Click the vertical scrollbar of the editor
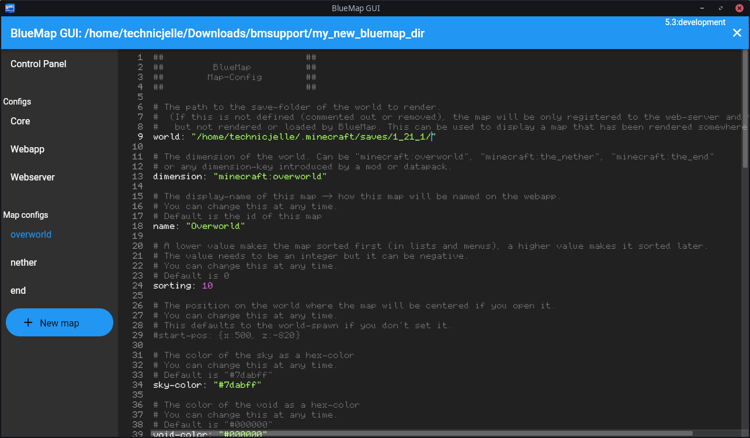The width and height of the screenshot is (750, 438). click(746, 108)
